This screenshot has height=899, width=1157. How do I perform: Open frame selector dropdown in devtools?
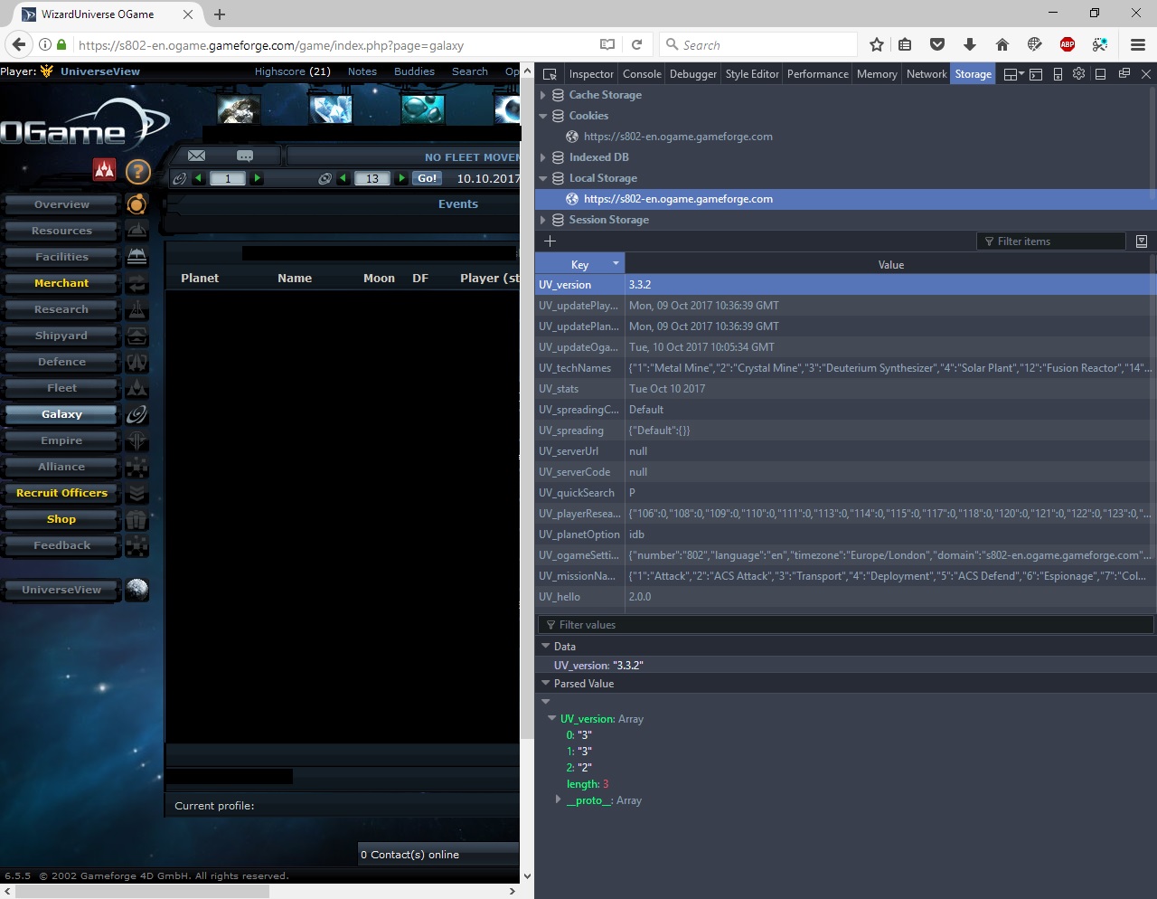(x=1014, y=74)
